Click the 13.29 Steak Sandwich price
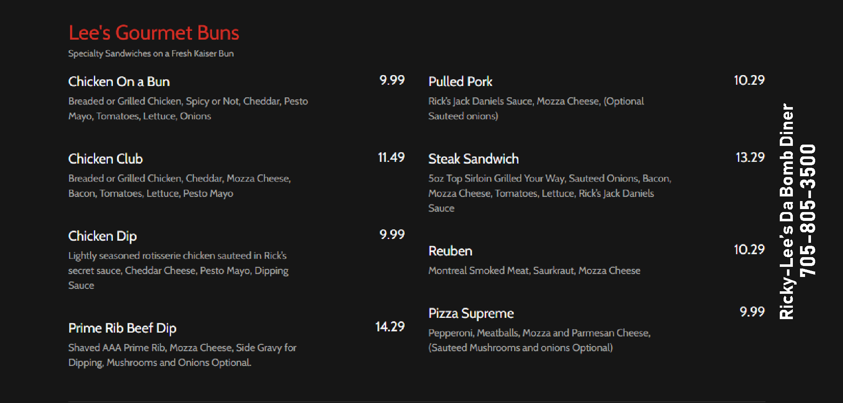Viewport: 843px width, 403px height. point(750,157)
